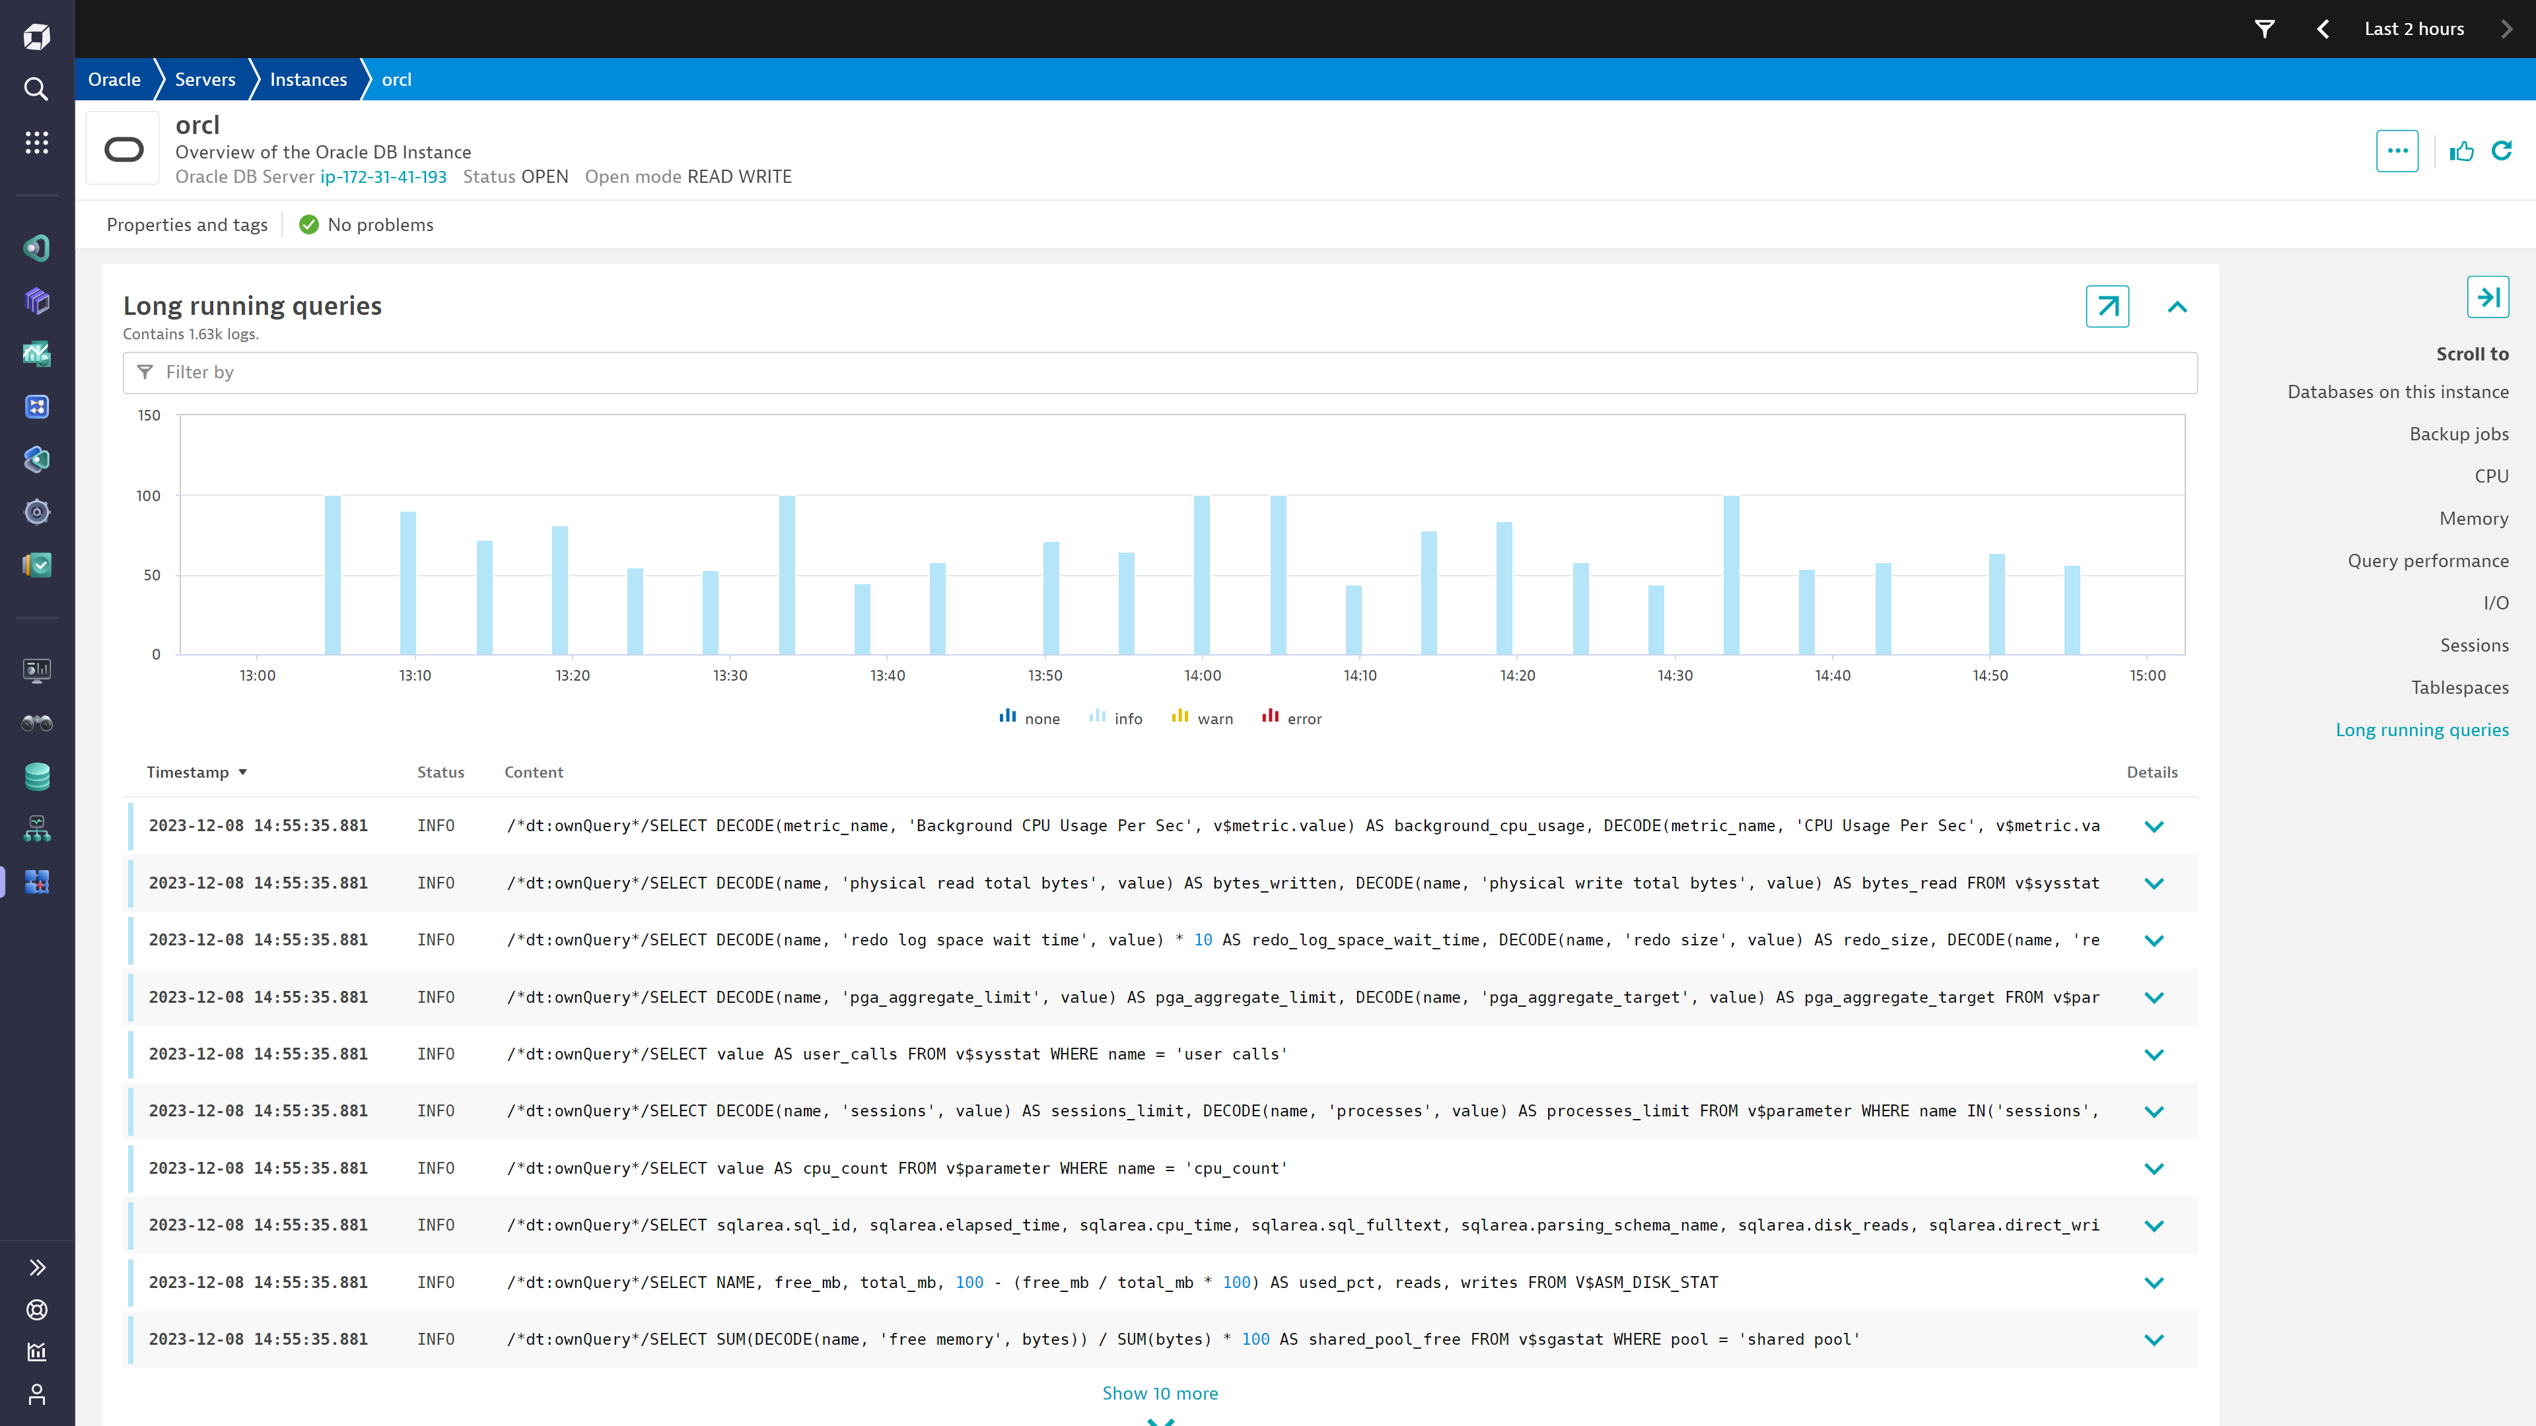Jump to Tablespaces in Scroll to list
The image size is (2536, 1426).
pos(2459,687)
